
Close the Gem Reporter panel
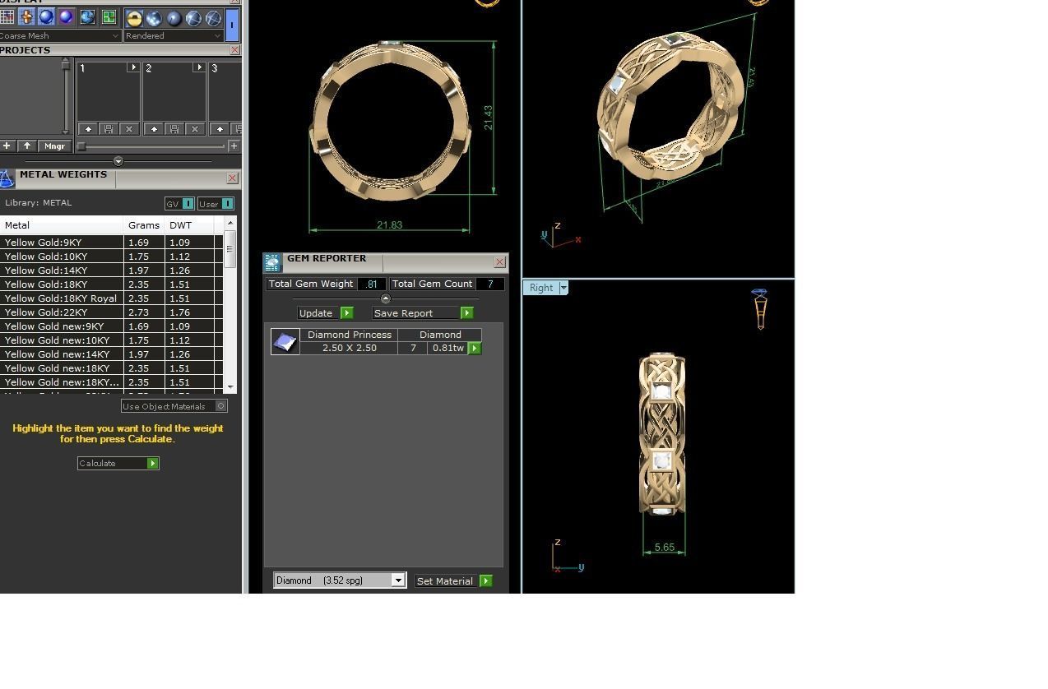click(x=499, y=262)
